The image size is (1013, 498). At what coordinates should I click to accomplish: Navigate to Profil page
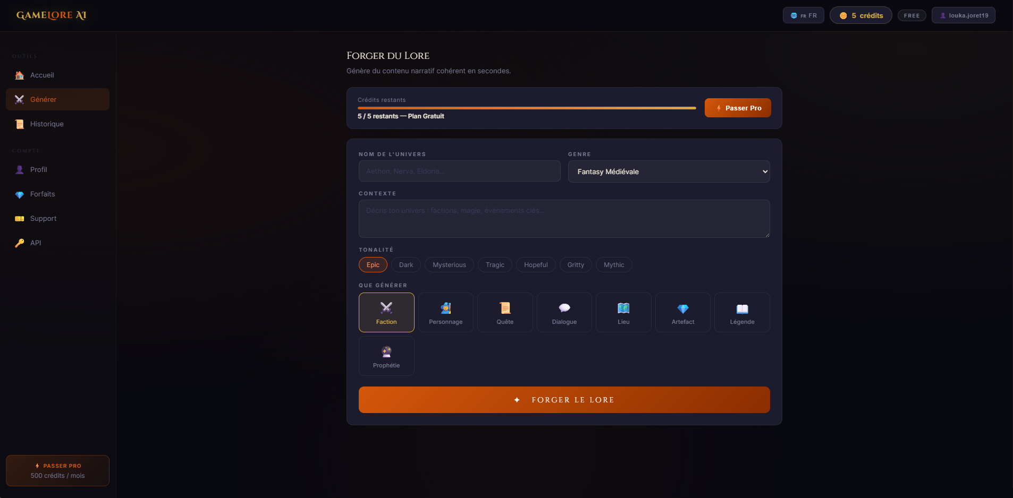[57, 170]
